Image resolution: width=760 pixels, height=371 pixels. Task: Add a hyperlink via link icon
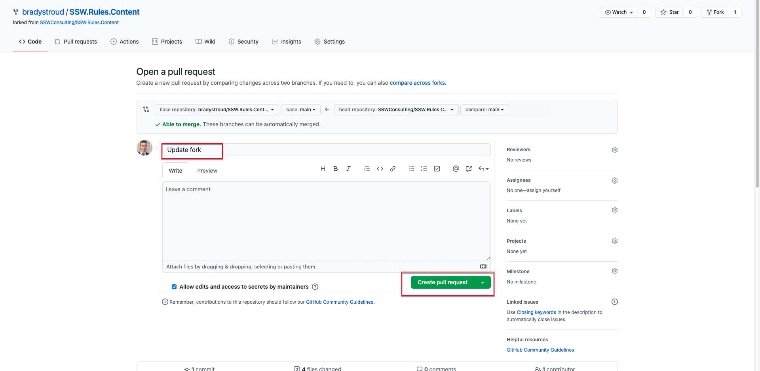(393, 169)
